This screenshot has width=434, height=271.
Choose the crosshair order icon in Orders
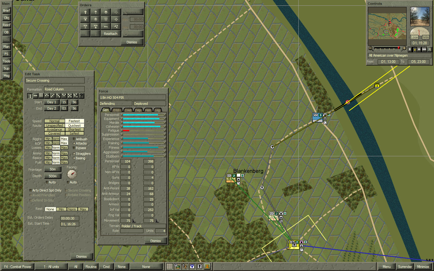[x=116, y=12]
